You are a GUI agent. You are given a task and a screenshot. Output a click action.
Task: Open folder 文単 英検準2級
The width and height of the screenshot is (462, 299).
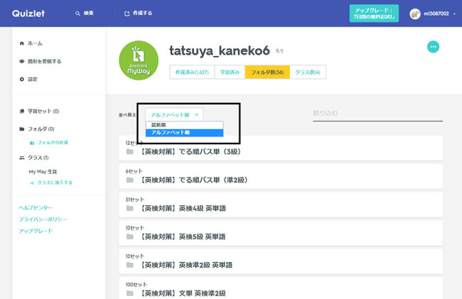click(281, 288)
